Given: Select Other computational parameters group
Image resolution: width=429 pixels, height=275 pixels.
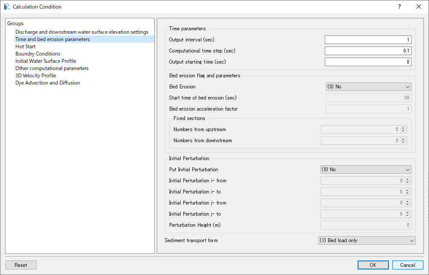Looking at the screenshot, I should pos(52,68).
